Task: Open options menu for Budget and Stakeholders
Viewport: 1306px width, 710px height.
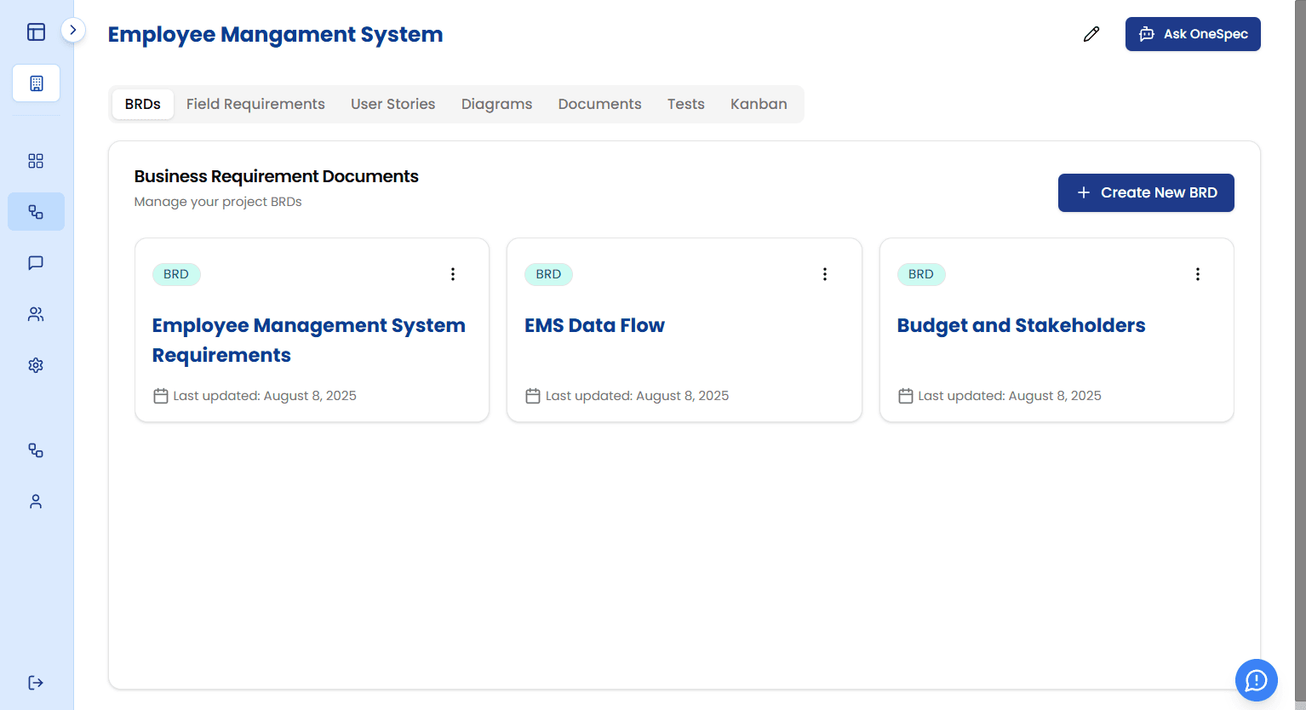Action: [x=1197, y=274]
